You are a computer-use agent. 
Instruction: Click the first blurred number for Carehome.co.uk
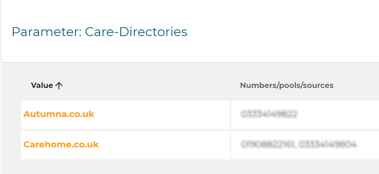tap(267, 145)
